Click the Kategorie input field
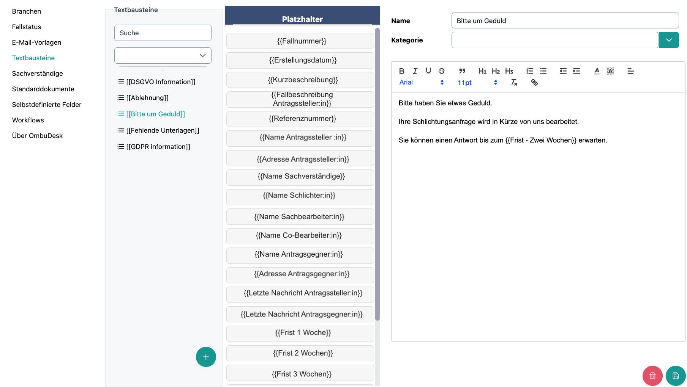The height and width of the screenshot is (387, 687). click(x=555, y=40)
